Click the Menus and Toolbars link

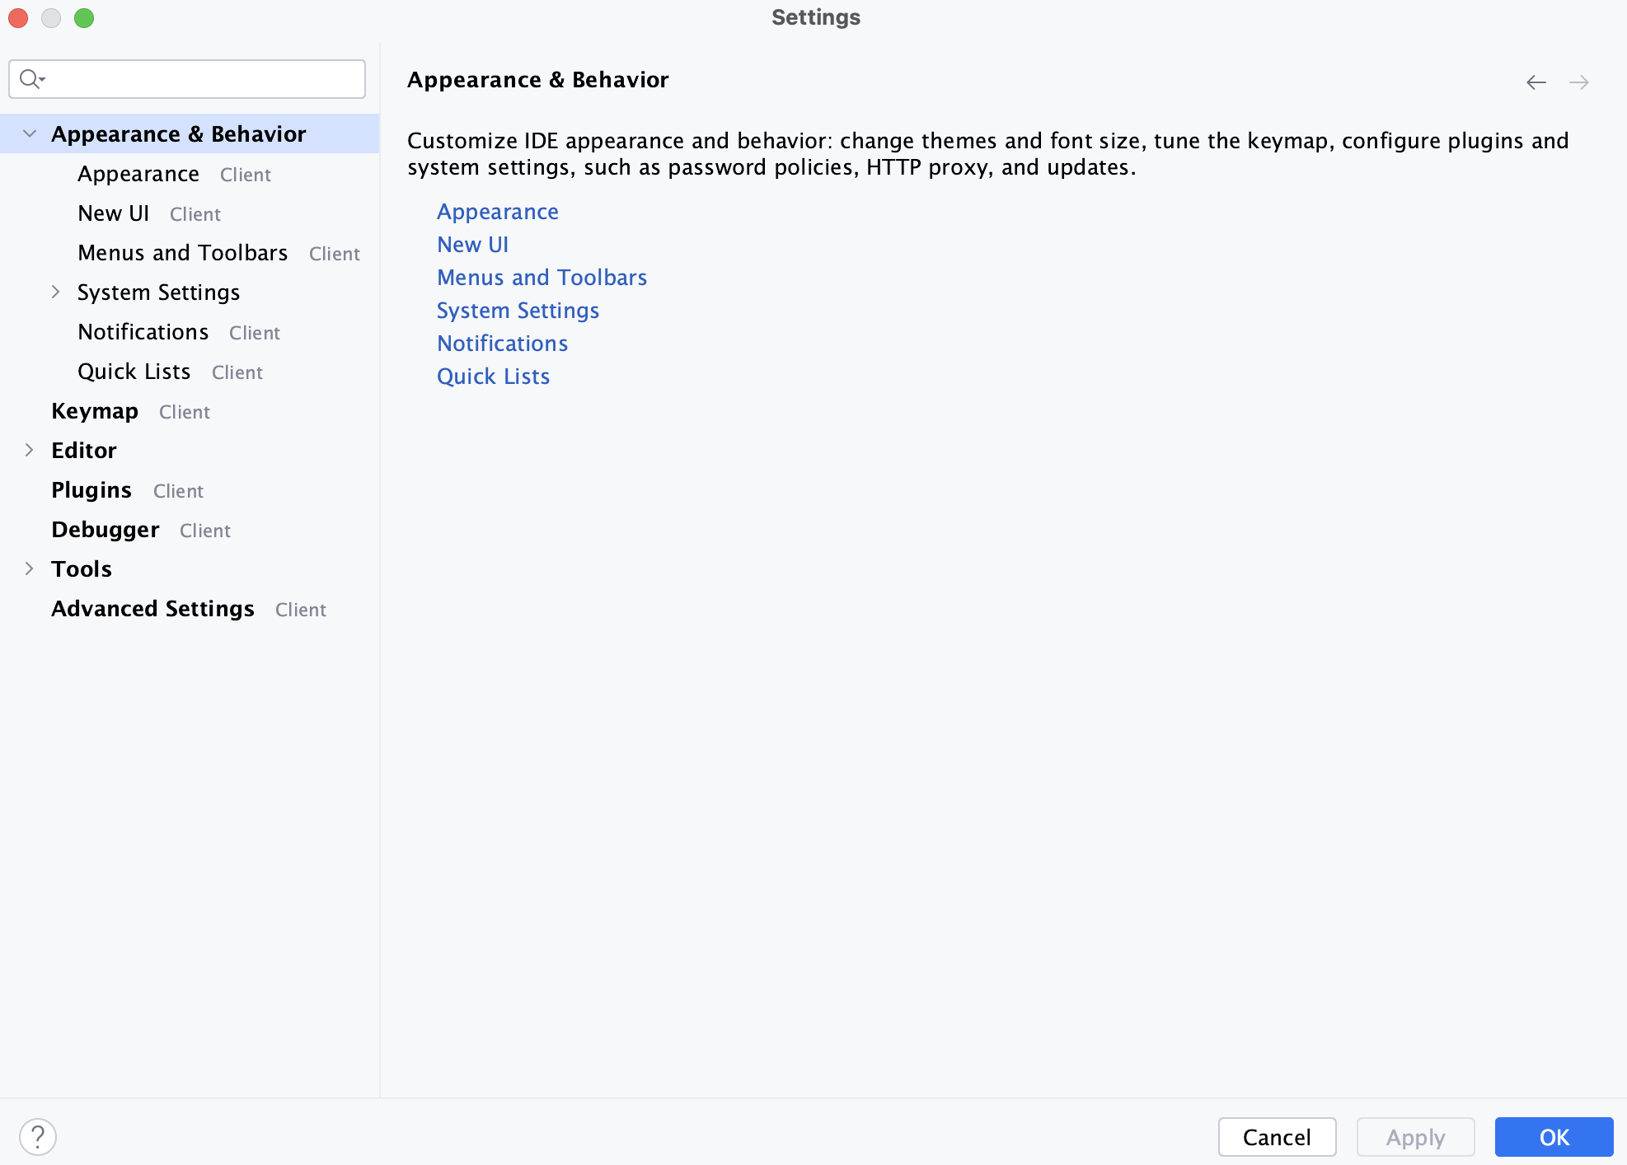[541, 276]
